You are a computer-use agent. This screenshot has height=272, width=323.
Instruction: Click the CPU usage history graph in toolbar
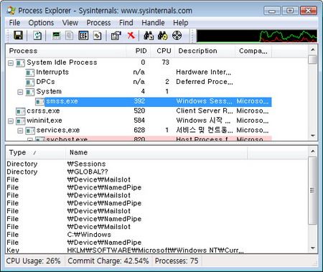click(x=257, y=36)
